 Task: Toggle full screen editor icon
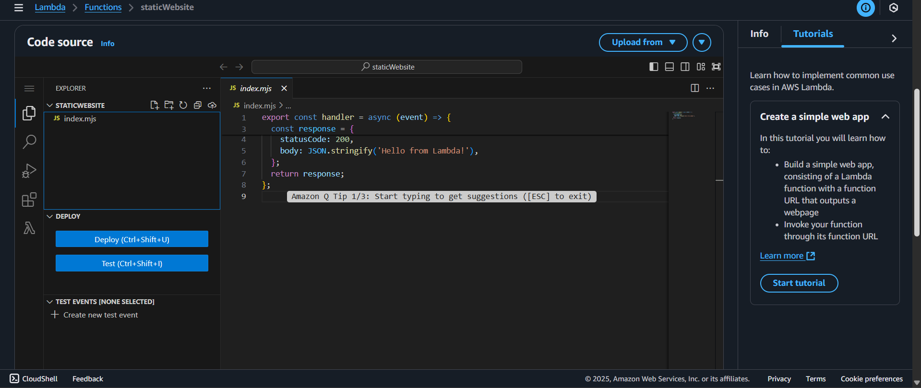pyautogui.click(x=717, y=67)
